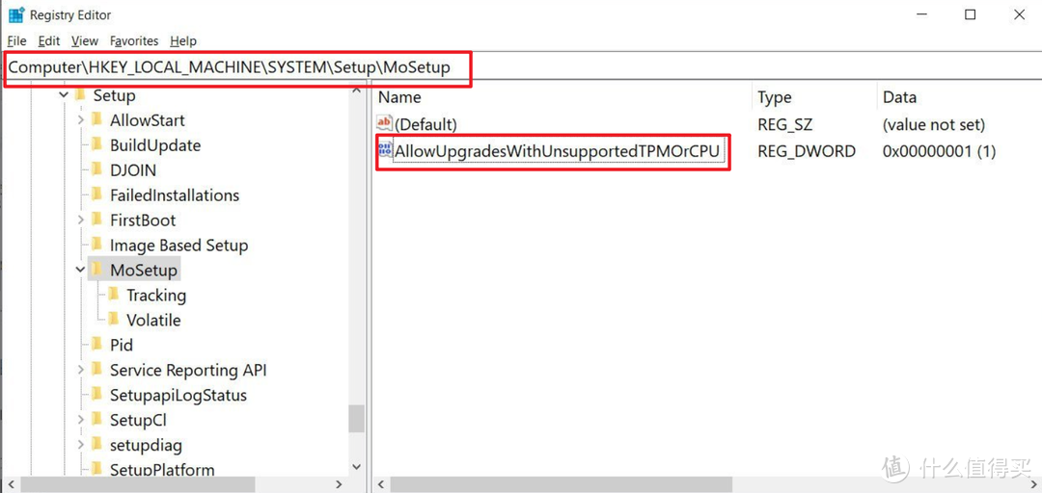Click the REG_SZ type cell
Screen dimensions: 1042x493
coord(784,124)
